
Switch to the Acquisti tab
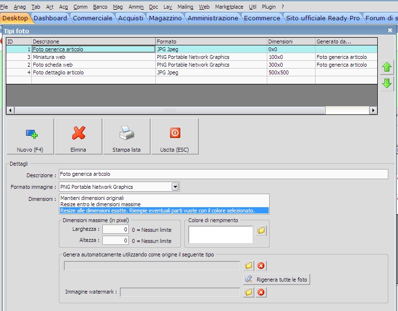point(131,18)
